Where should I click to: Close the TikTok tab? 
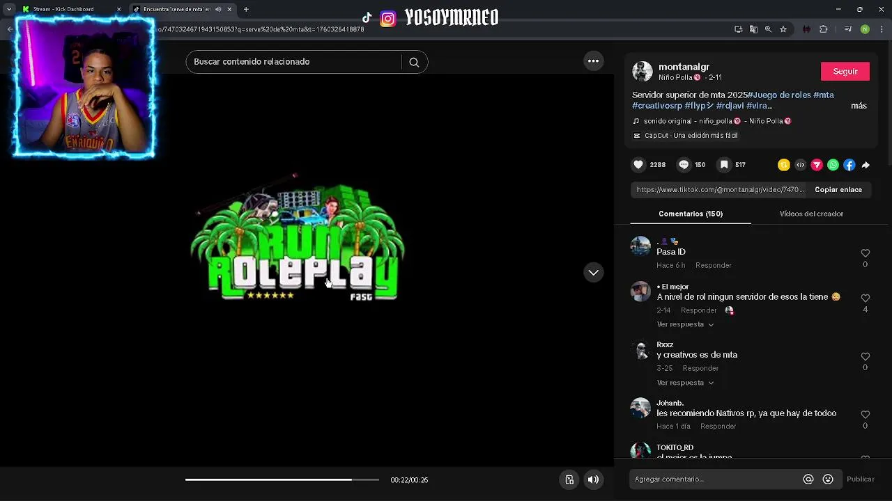229,9
